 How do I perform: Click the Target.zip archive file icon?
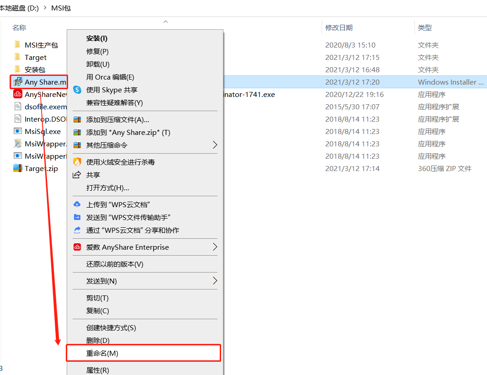pos(18,168)
